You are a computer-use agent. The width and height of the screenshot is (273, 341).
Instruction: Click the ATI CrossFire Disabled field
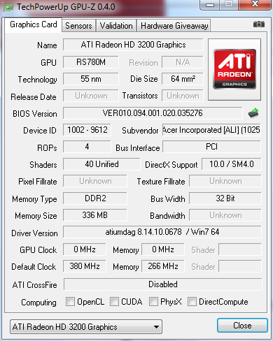pos(163,284)
